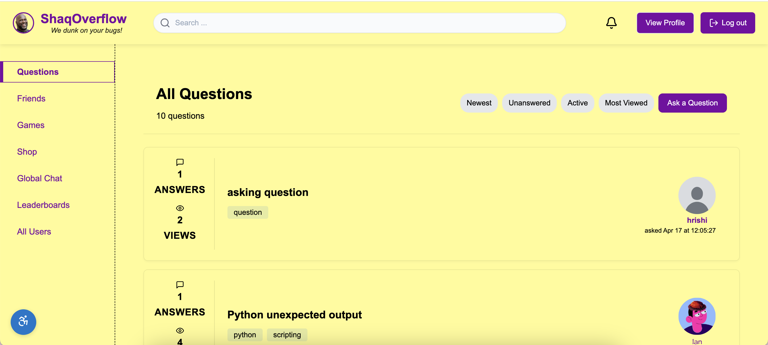Click Ian's cartoon avatar picture
The width and height of the screenshot is (768, 345).
697,316
